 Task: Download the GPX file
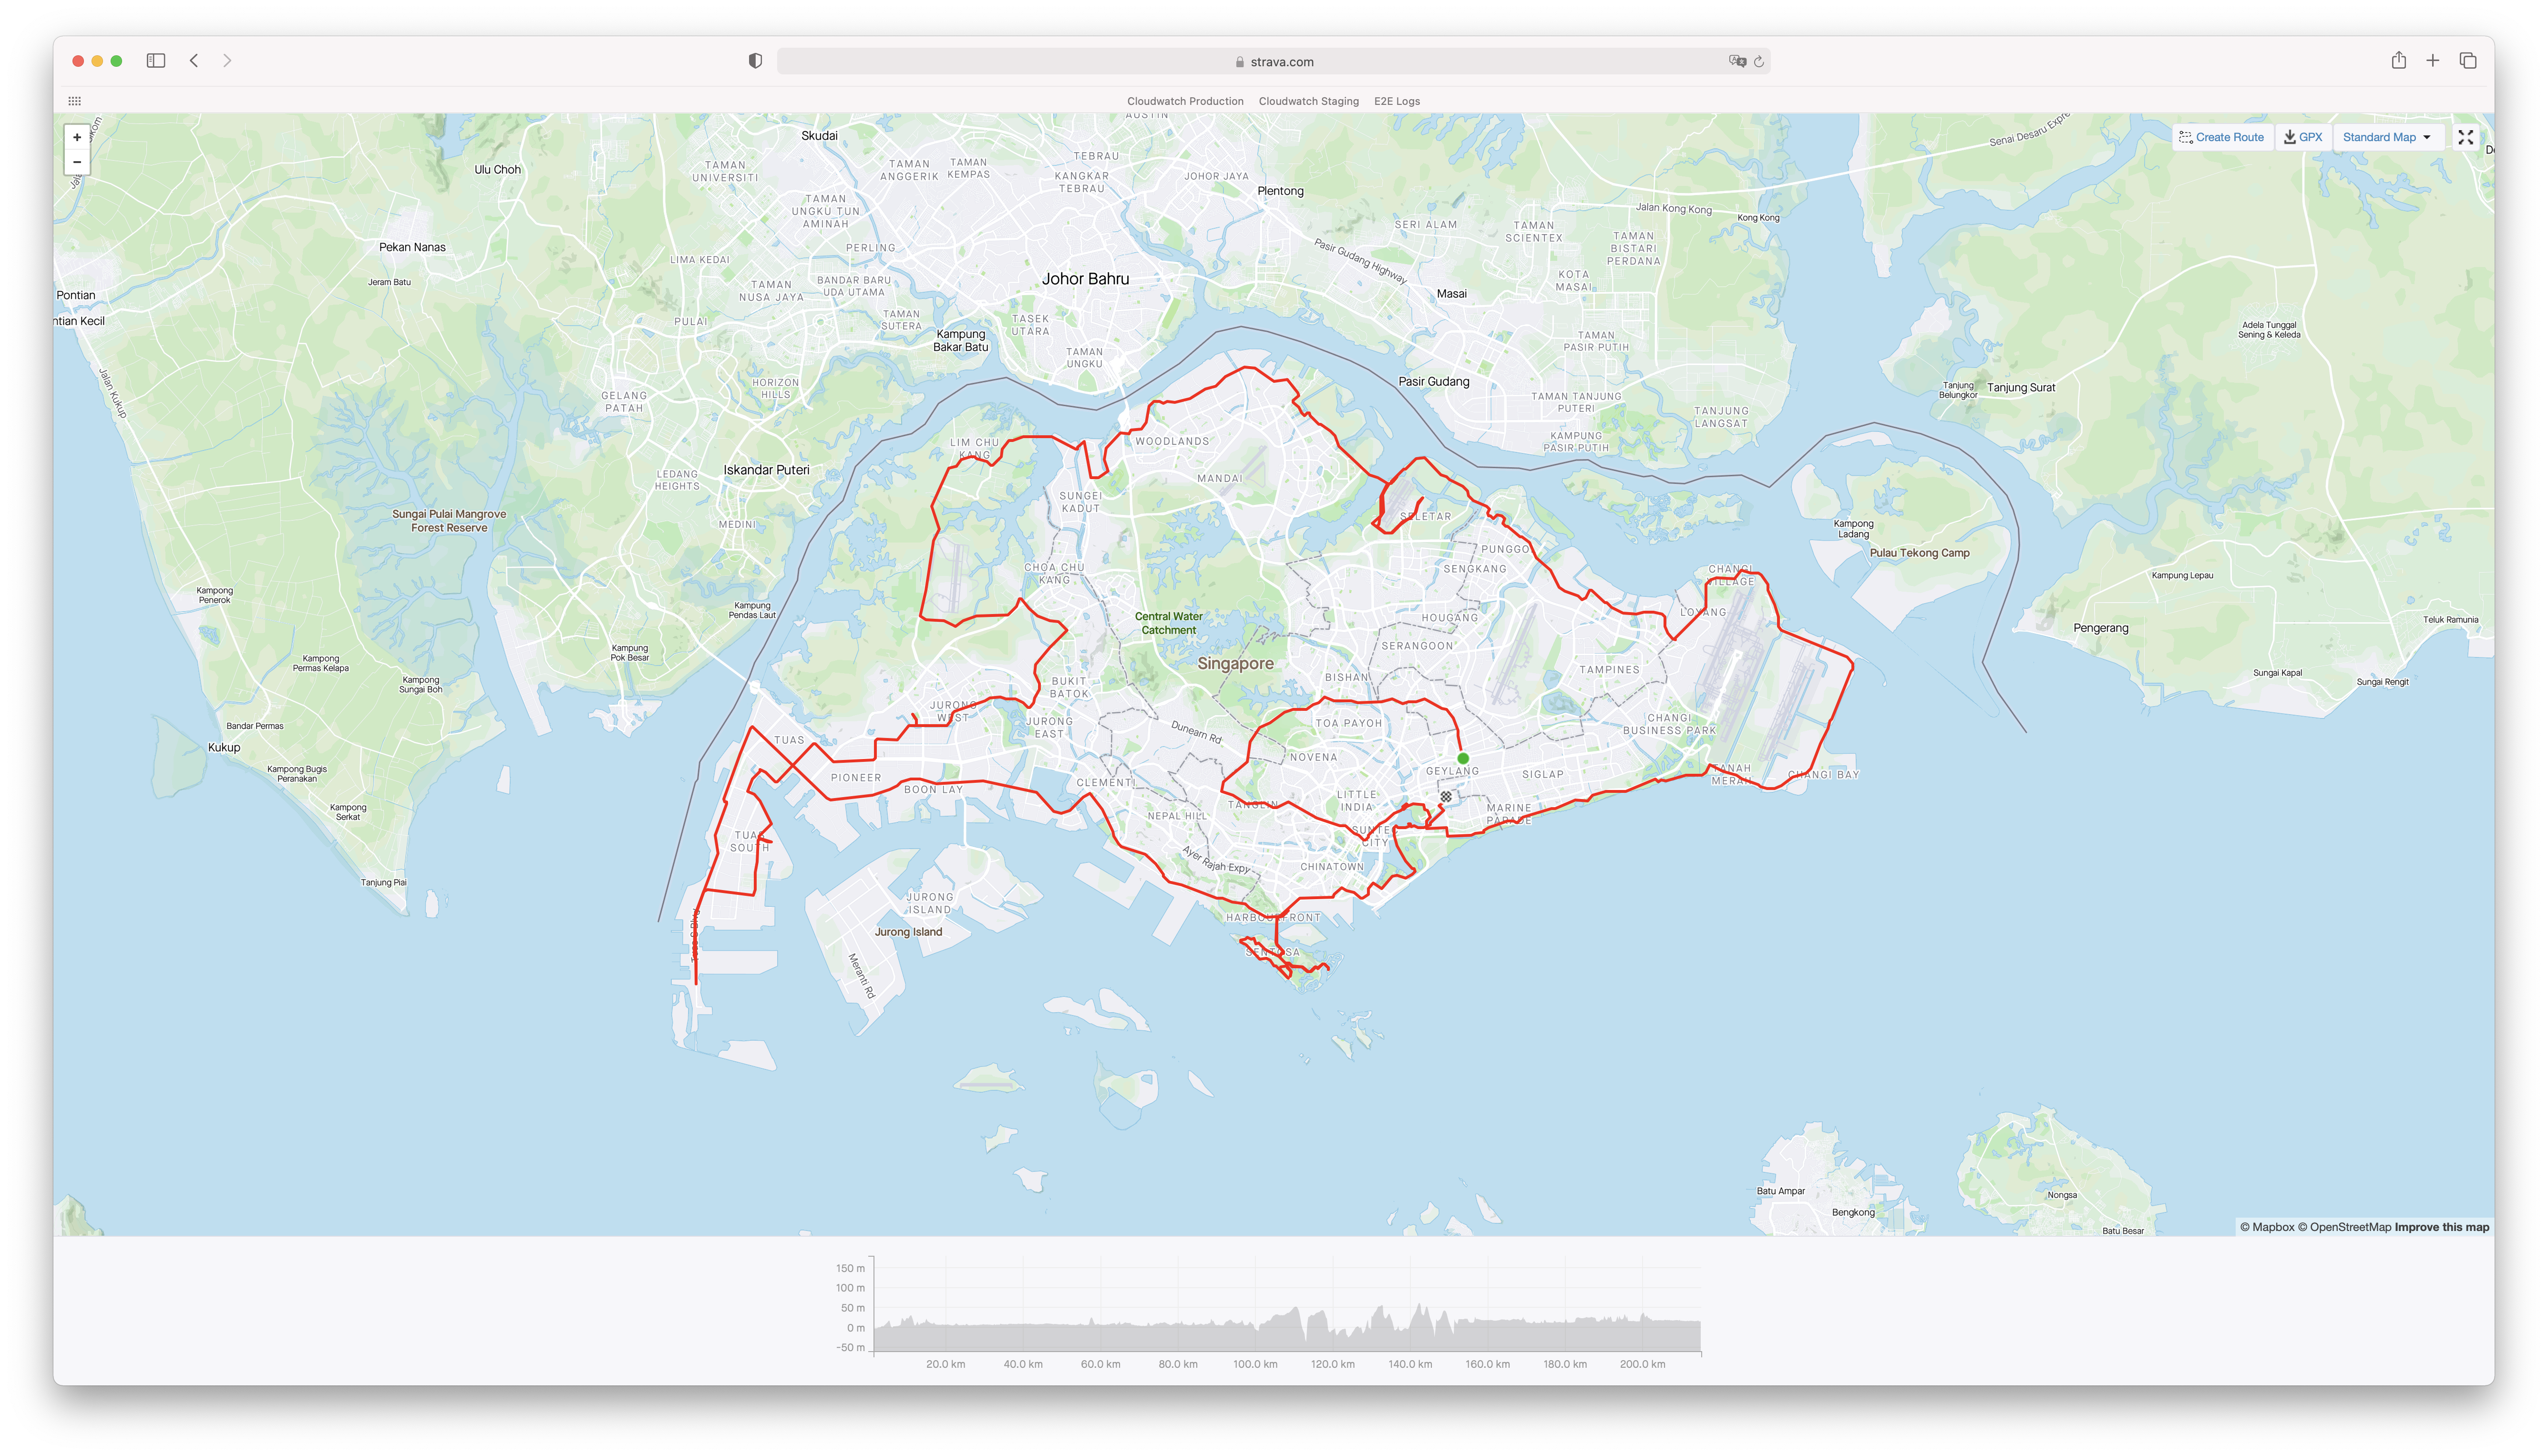pyautogui.click(x=2303, y=137)
